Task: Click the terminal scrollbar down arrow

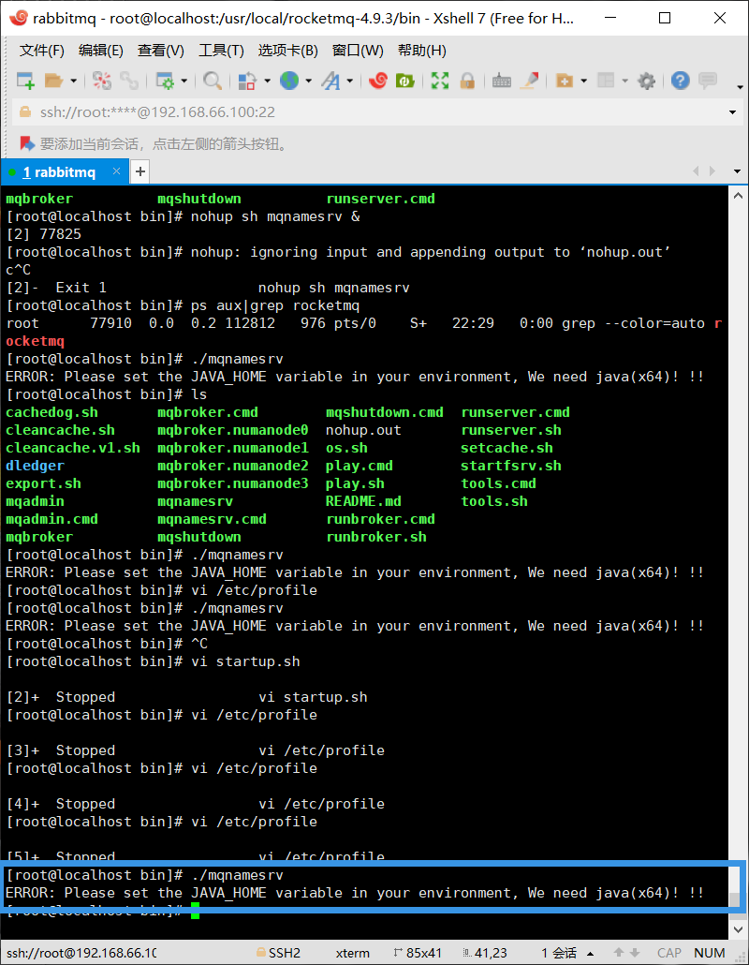Action: point(738,928)
